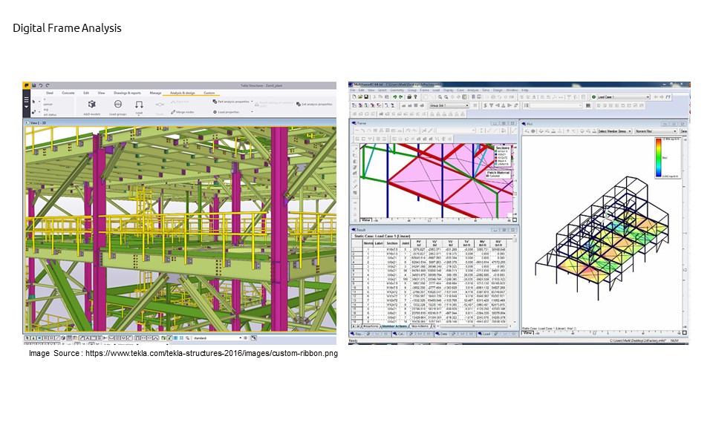Open the Load Case 1 dropdown
This screenshot has width=713, height=445.
[x=622, y=96]
